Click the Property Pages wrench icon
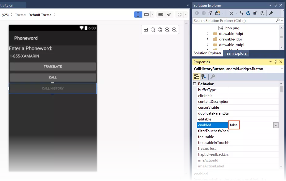 point(213,77)
